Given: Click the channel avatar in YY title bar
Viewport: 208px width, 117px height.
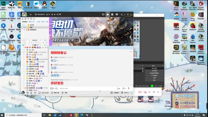Looking at the screenshot, I should [24, 14].
